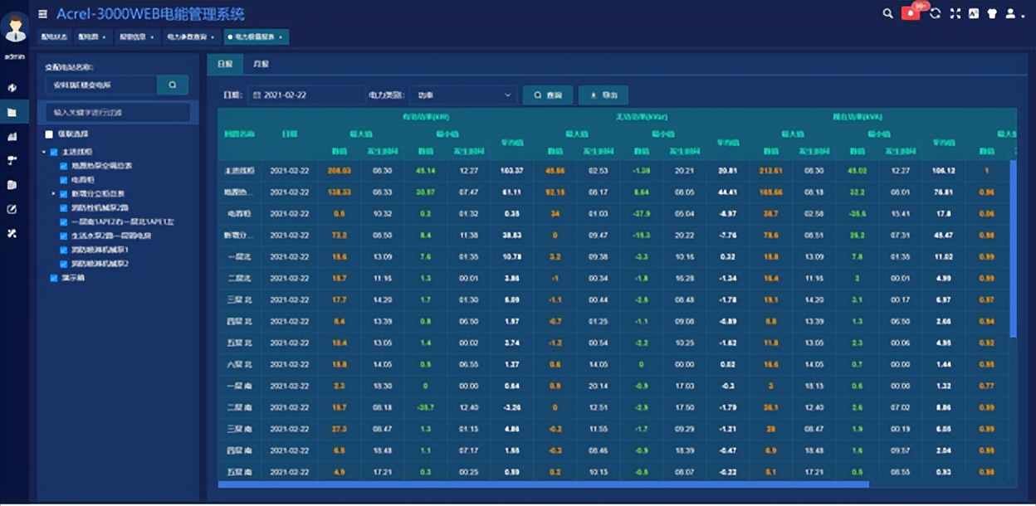Open the bar chart icon in left sidebar
This screenshot has height=506, width=1036.
[x=12, y=136]
